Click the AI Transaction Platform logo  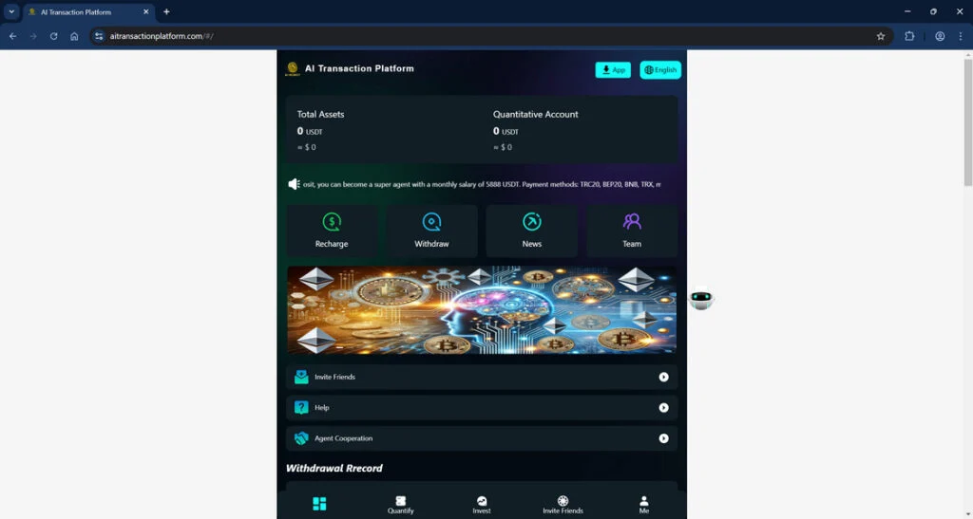pyautogui.click(x=293, y=68)
